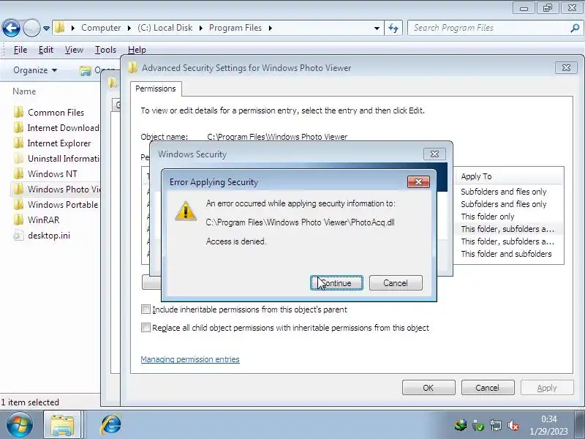Click the Show desktop strip at taskbar end
The image size is (585, 439).
(x=581, y=424)
